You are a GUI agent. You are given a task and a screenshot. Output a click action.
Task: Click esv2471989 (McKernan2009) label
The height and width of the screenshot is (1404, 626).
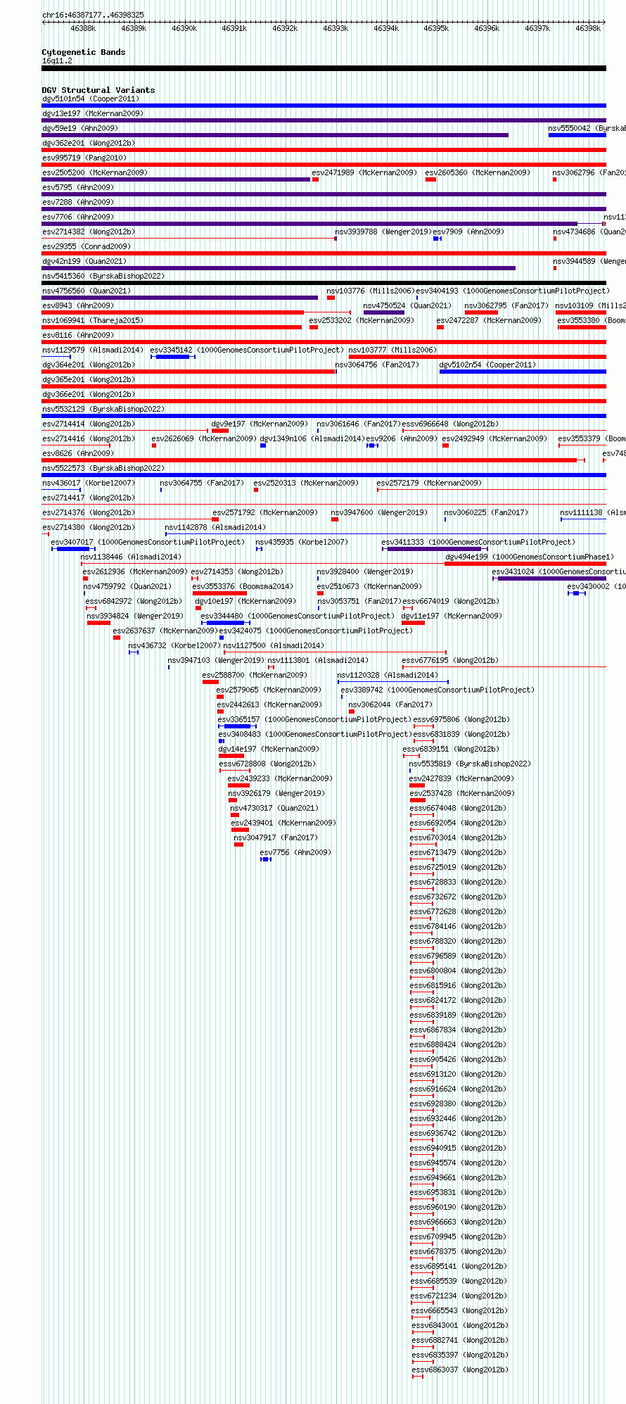[364, 172]
